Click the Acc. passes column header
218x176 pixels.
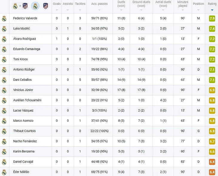(99, 4)
